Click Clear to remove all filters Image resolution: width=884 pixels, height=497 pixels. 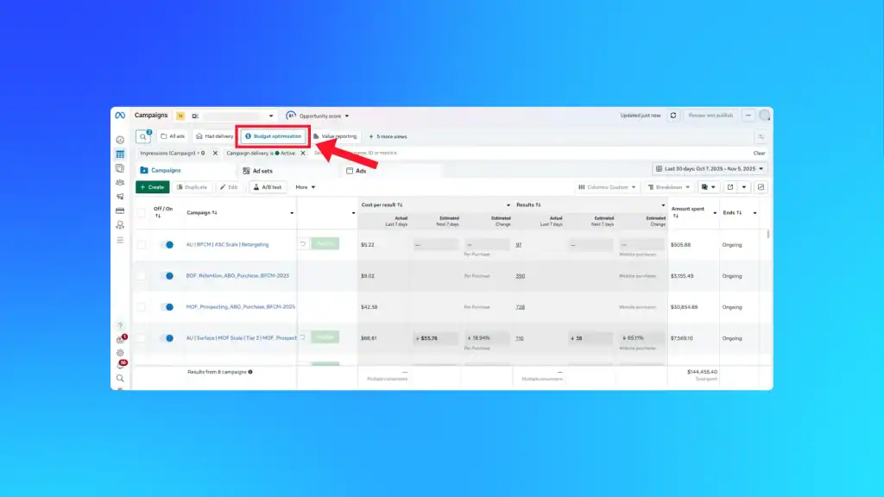tap(760, 154)
